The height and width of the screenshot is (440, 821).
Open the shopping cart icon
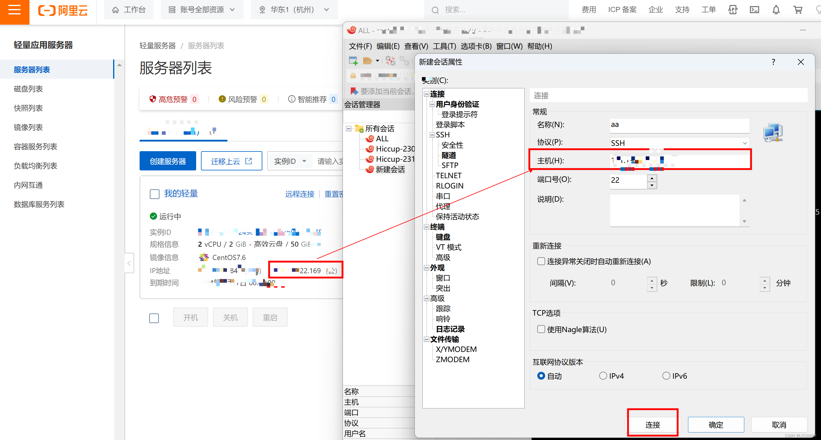(x=798, y=10)
